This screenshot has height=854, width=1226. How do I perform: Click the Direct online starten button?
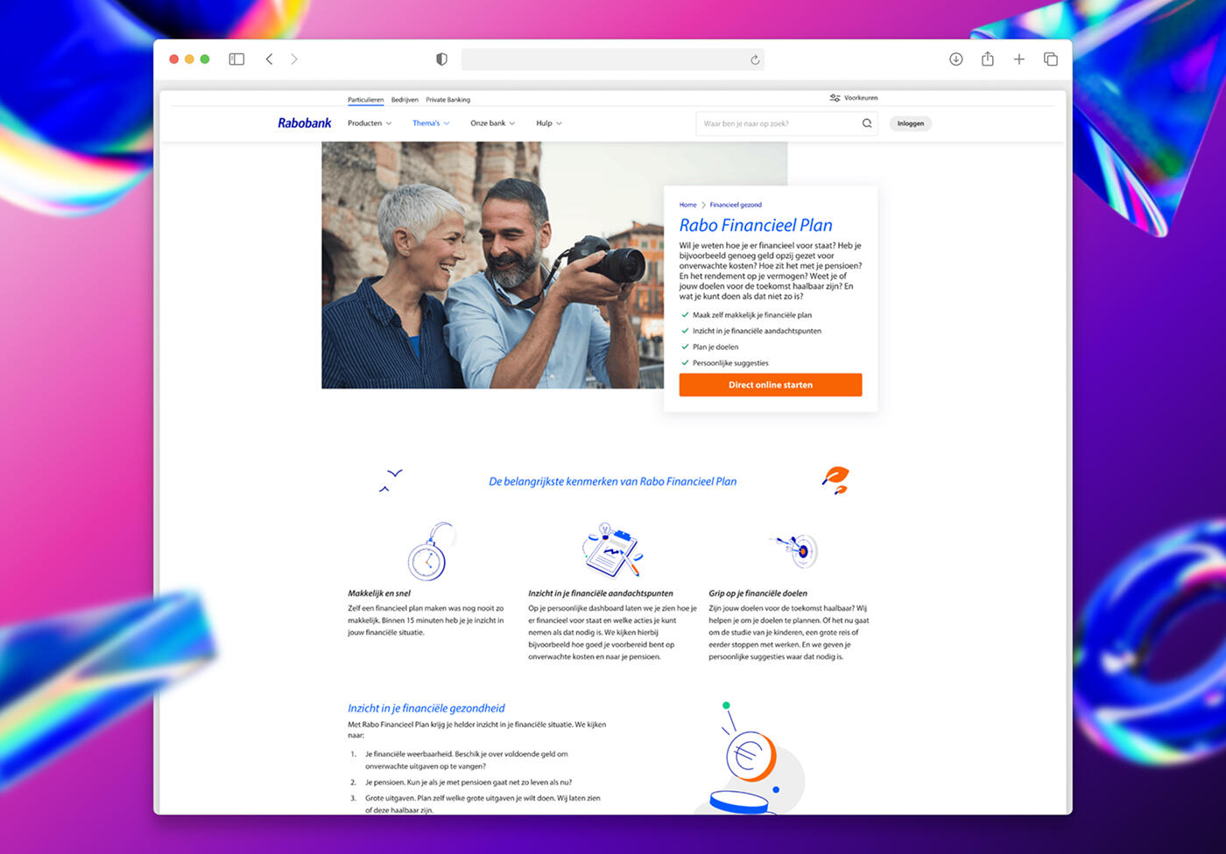(771, 385)
